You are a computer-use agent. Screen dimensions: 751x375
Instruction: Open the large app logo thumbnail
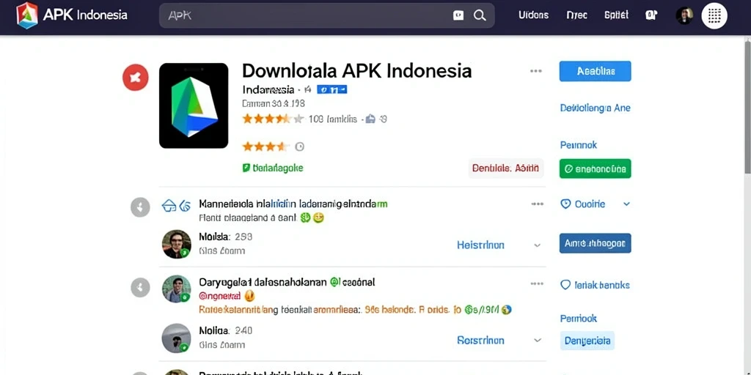[x=194, y=105]
